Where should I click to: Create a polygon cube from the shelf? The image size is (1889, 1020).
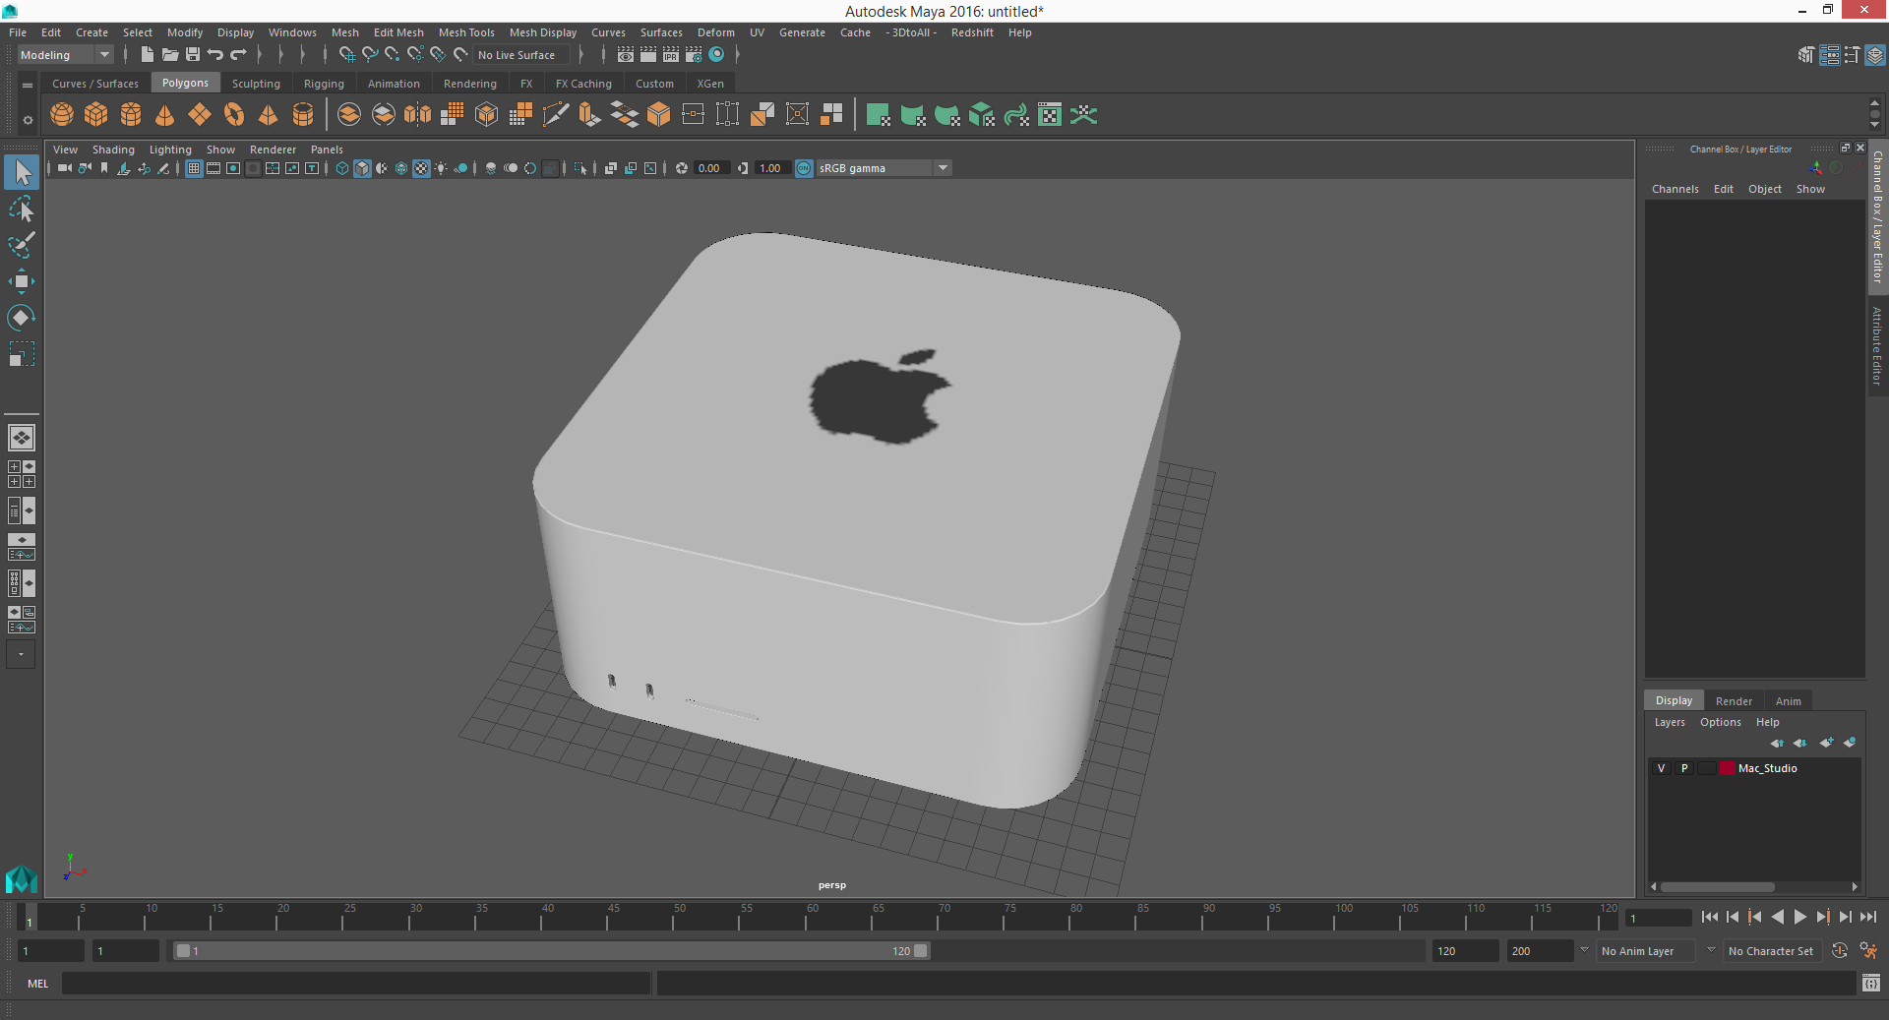coord(96,115)
